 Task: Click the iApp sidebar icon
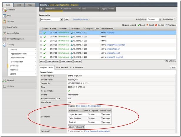tap(4, 16)
